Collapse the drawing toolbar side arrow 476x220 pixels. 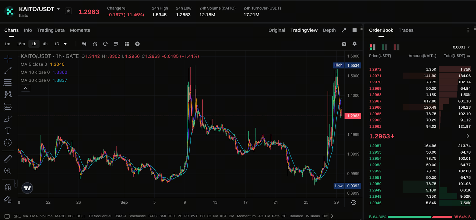click(16, 183)
